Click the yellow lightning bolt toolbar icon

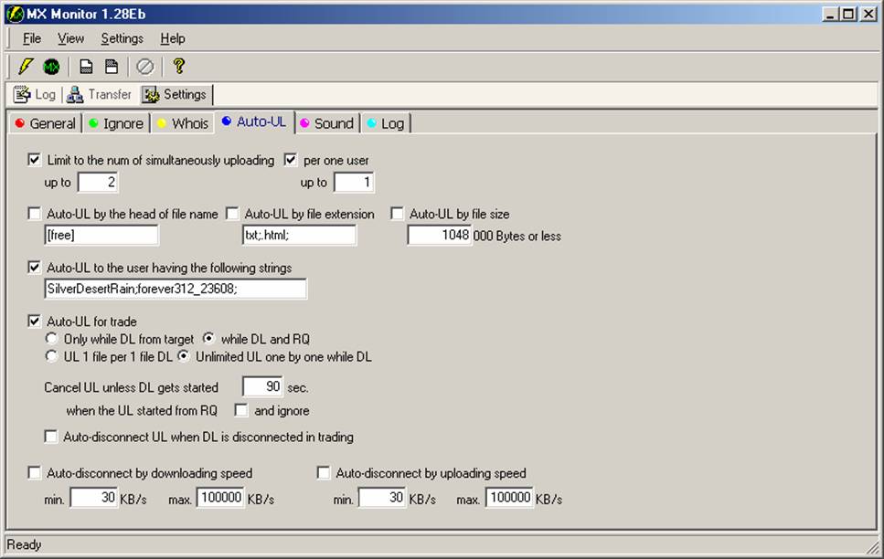25,67
